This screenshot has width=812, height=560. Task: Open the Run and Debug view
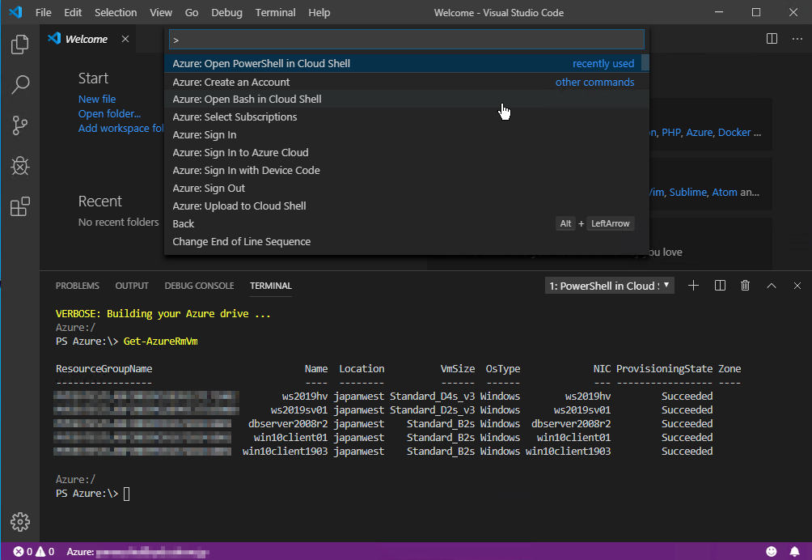19,166
